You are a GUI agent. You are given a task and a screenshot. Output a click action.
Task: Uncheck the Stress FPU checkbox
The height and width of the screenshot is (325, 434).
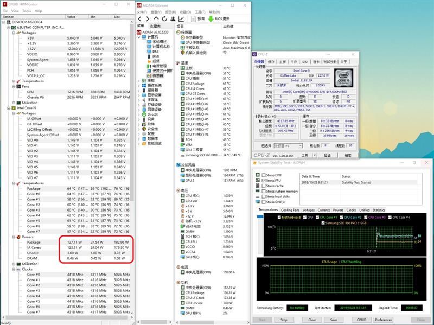point(264,180)
